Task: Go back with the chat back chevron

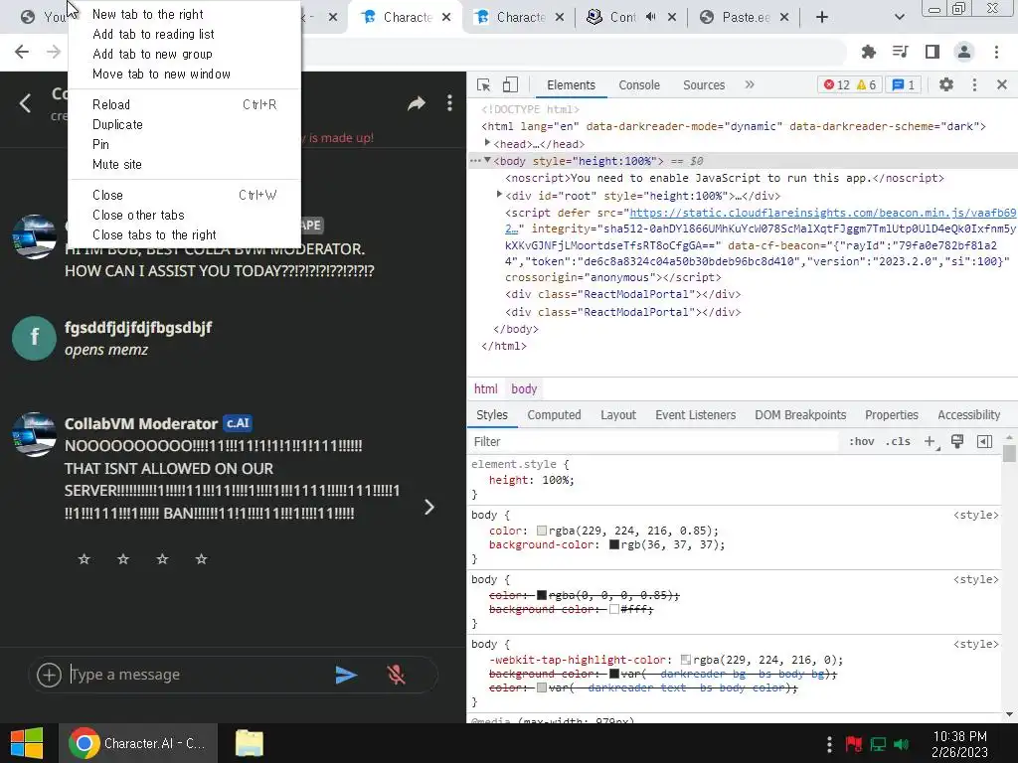Action: pyautogui.click(x=25, y=103)
